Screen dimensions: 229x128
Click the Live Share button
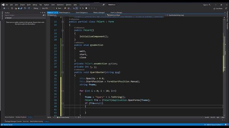[218, 9]
